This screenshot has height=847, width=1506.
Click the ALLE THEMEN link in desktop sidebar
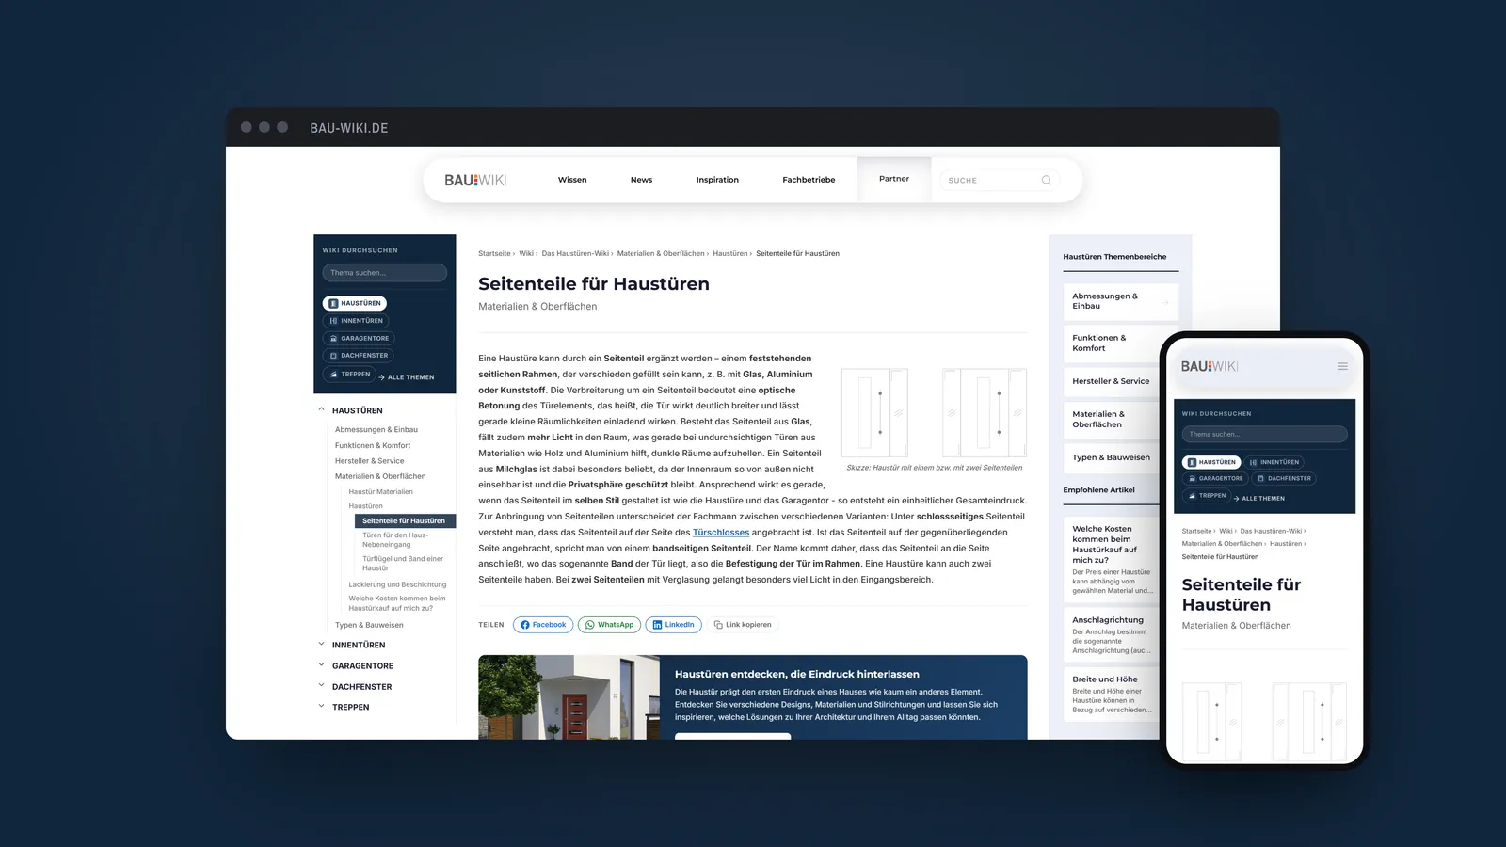point(407,377)
